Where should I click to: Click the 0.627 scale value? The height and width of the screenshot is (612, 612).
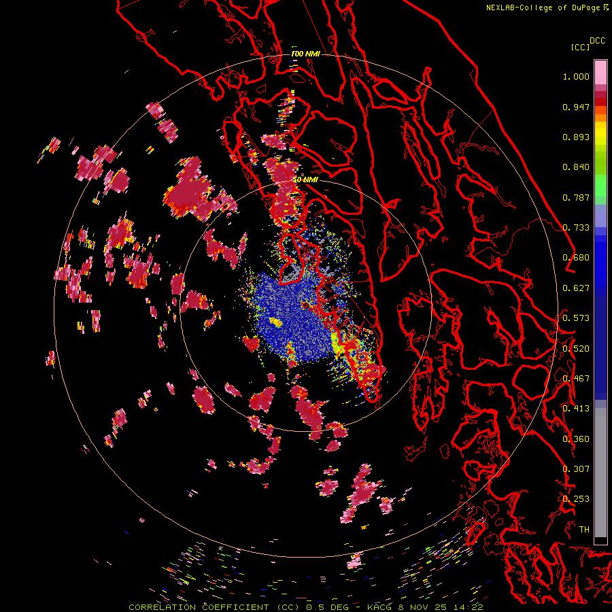[x=576, y=288]
